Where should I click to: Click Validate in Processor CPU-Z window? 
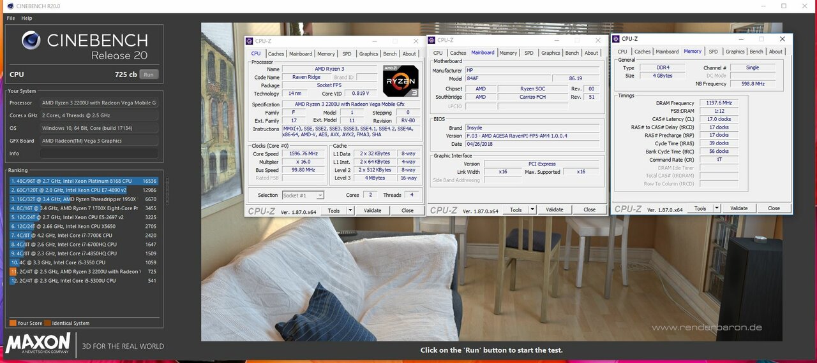(372, 210)
